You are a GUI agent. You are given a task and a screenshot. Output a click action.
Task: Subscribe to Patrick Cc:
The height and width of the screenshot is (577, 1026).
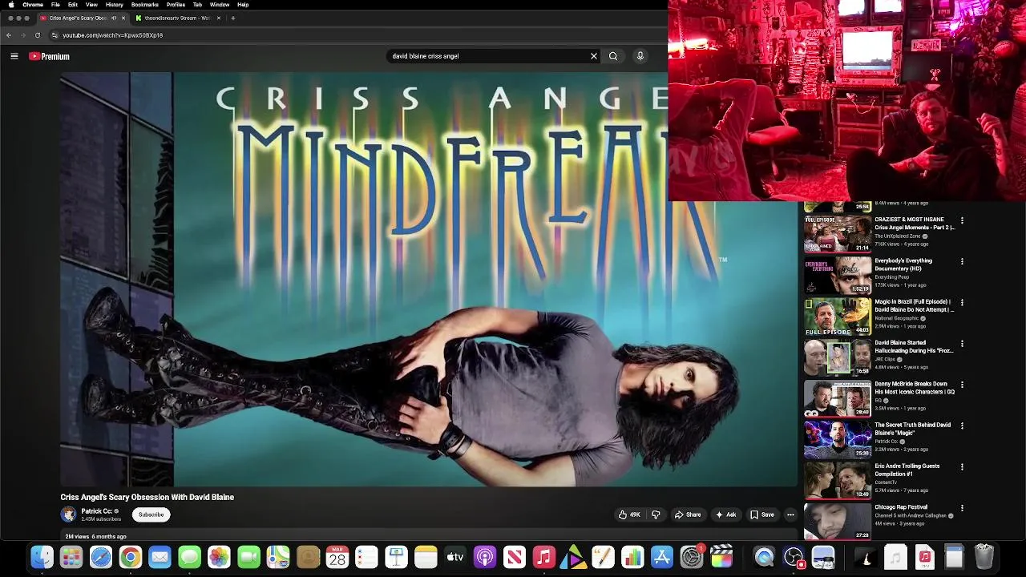pos(151,514)
